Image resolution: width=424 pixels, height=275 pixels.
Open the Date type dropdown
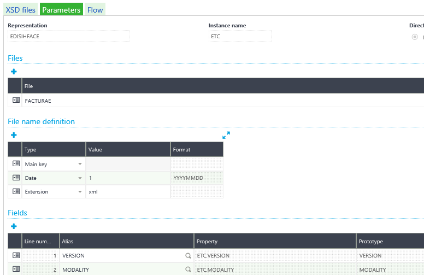pyautogui.click(x=80, y=178)
